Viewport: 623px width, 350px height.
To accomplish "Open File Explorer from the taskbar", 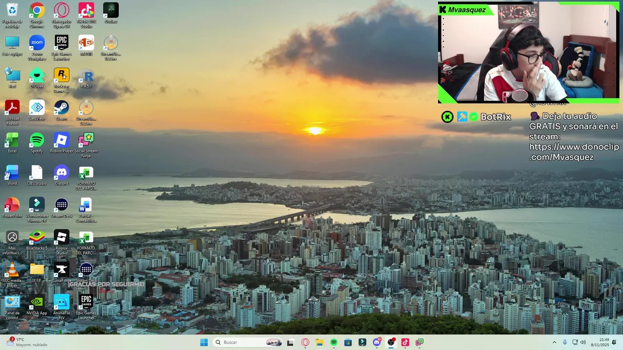I will point(319,342).
